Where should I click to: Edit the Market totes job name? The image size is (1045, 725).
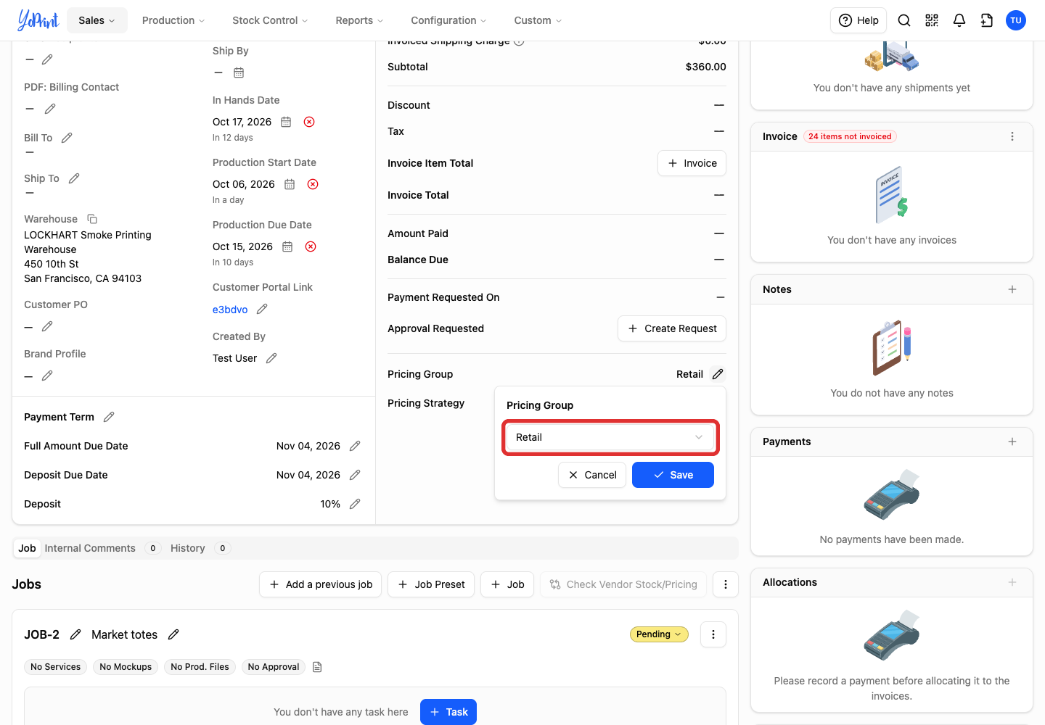tap(173, 634)
